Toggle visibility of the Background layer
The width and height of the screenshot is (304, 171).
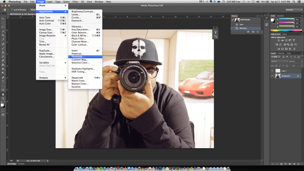tap(272, 75)
